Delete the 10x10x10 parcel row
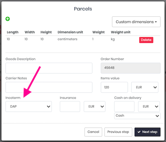This screenshot has height=142, width=166. 146,40
